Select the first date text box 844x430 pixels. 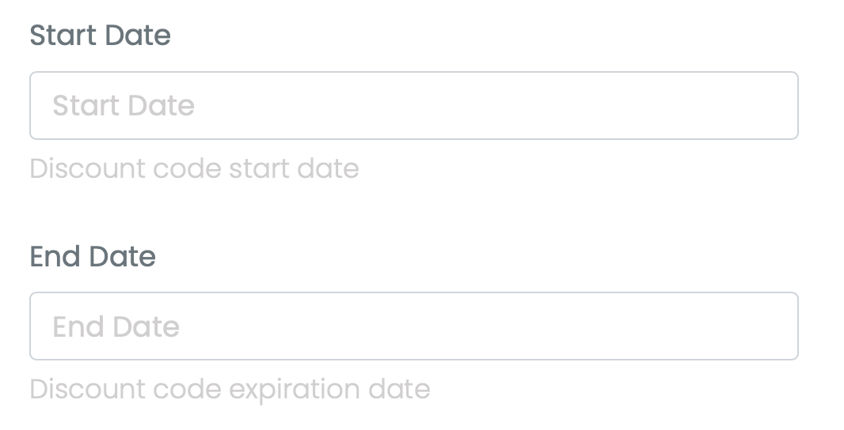pos(413,106)
